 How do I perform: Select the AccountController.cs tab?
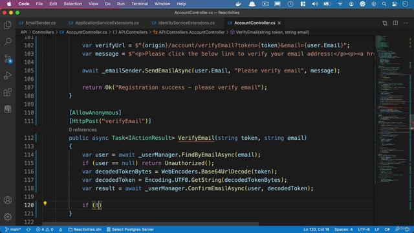(x=252, y=23)
